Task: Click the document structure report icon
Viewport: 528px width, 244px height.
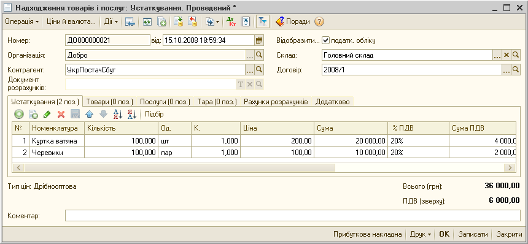Action: 246,22
